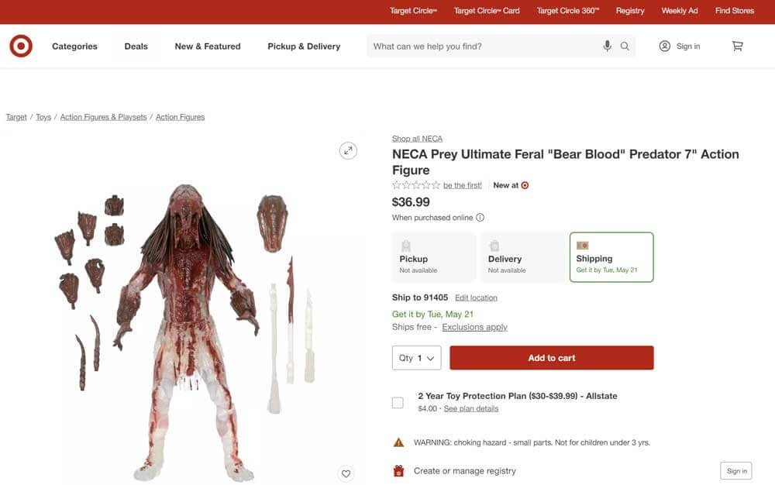
Task: Click the Target bullseye logo
Action: (21, 46)
